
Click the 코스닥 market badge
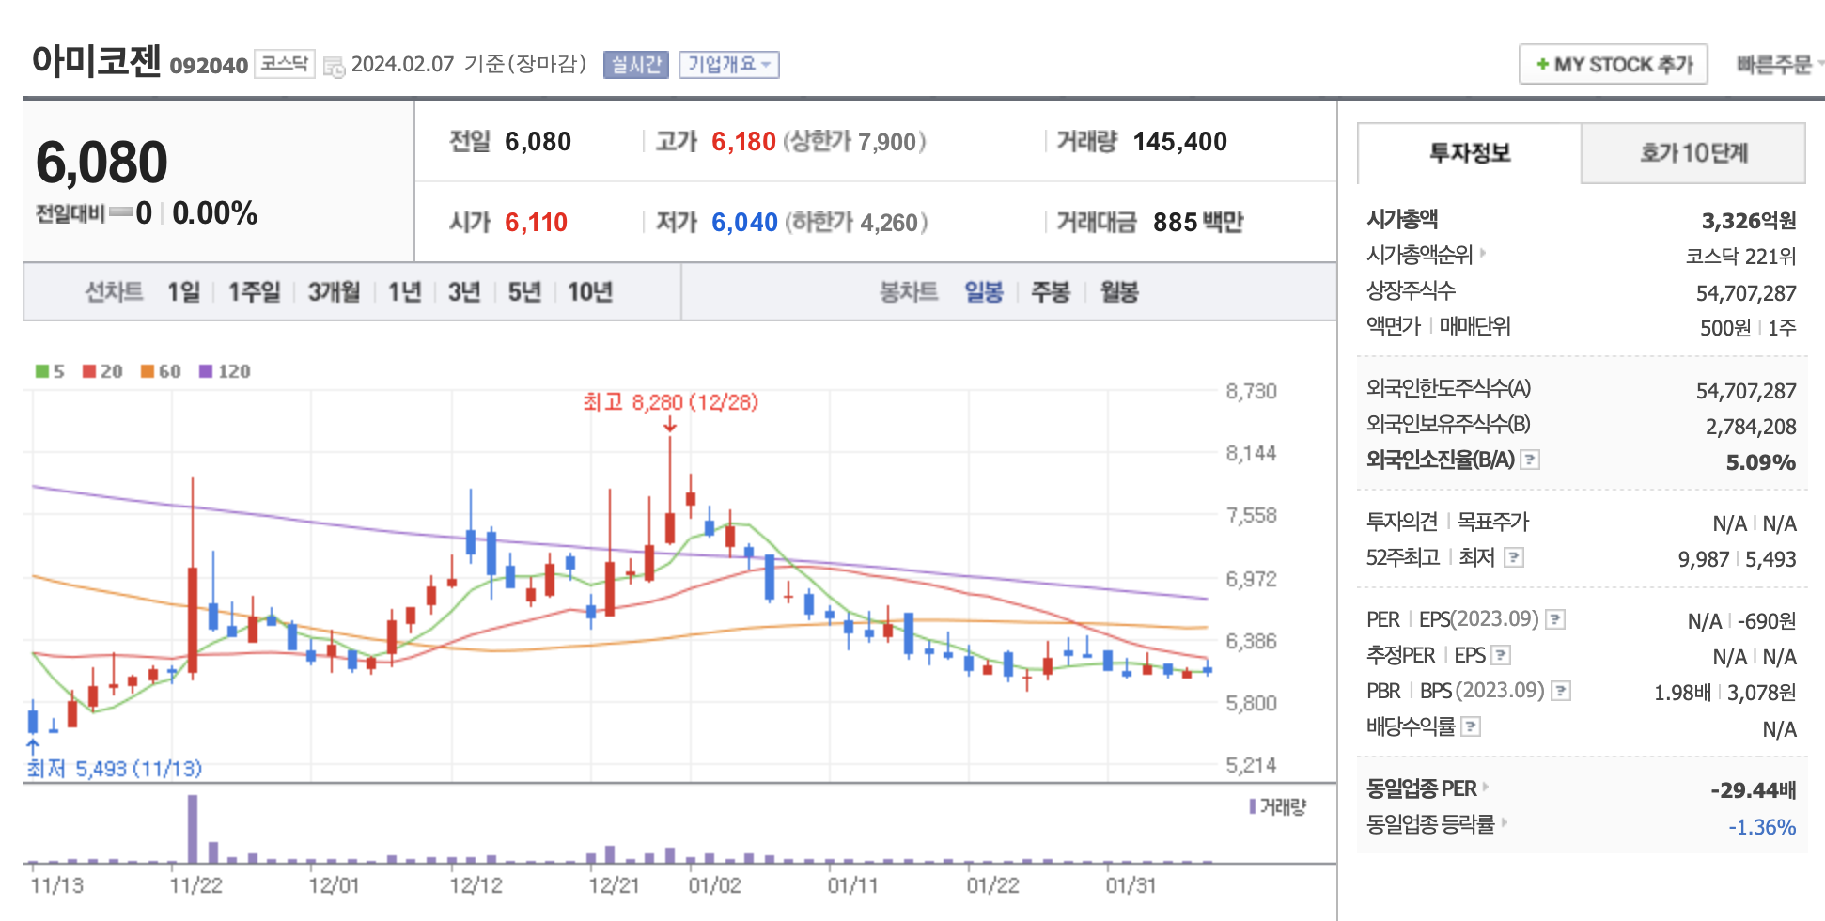tap(285, 63)
